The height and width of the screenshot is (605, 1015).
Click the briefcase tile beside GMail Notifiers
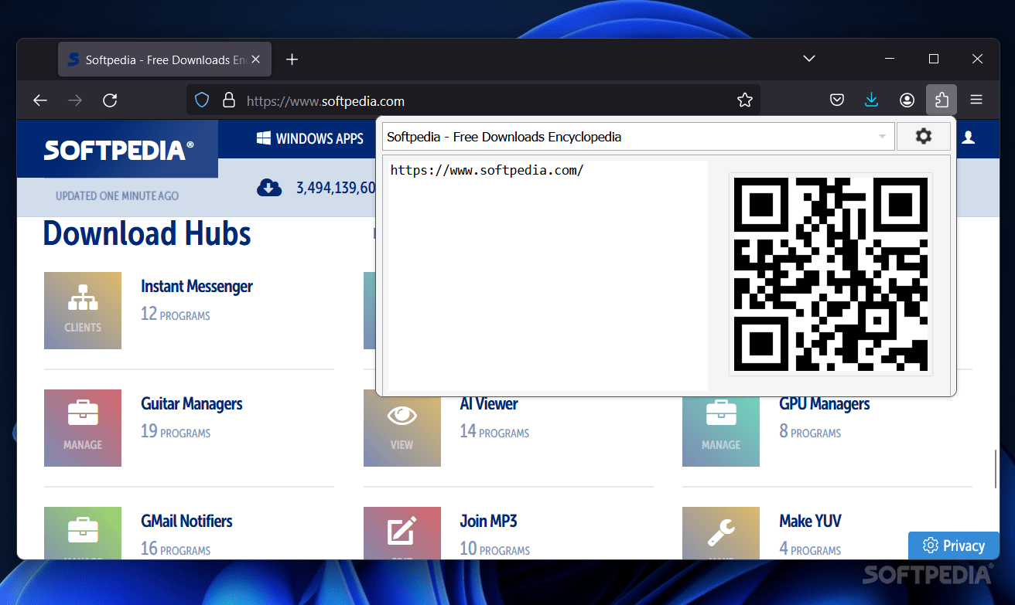click(x=83, y=532)
